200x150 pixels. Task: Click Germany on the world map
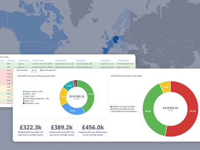tap(116, 39)
